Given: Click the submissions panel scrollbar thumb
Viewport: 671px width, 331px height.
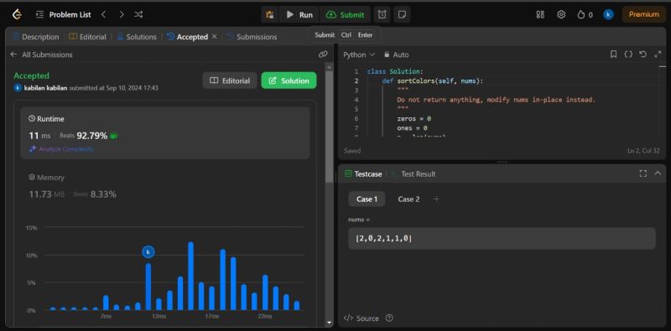Looking at the screenshot, I should 329,127.
